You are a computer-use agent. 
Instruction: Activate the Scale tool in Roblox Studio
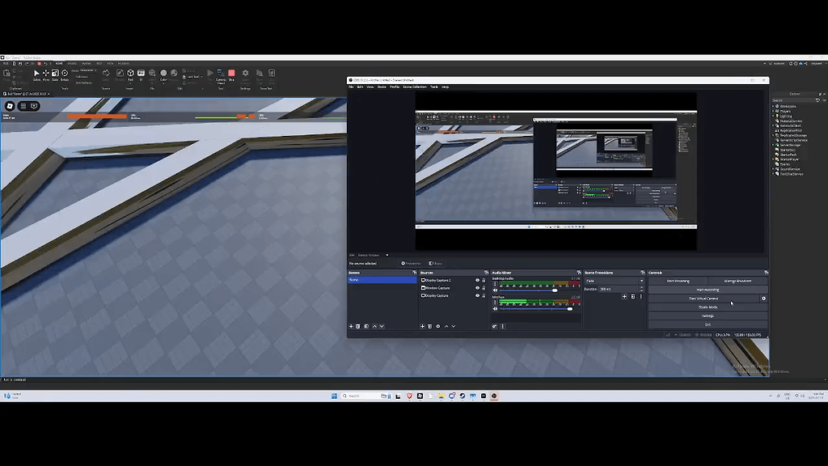coord(55,74)
